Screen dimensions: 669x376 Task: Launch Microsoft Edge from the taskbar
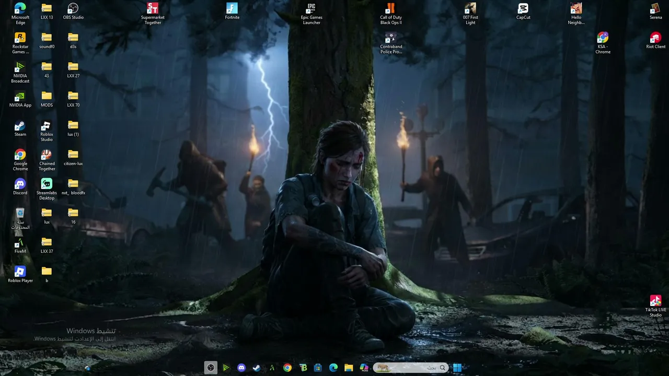333,368
